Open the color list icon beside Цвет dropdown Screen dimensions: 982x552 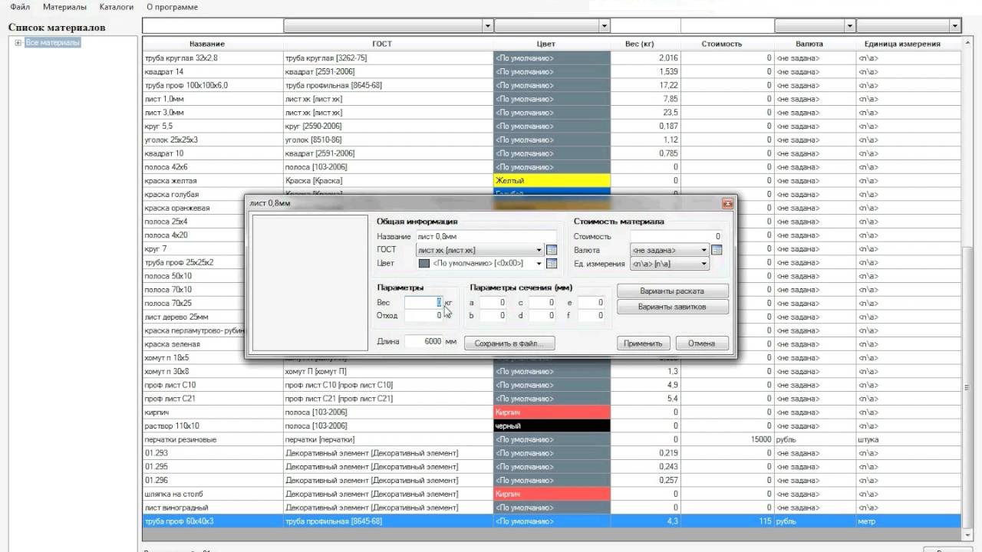(551, 264)
